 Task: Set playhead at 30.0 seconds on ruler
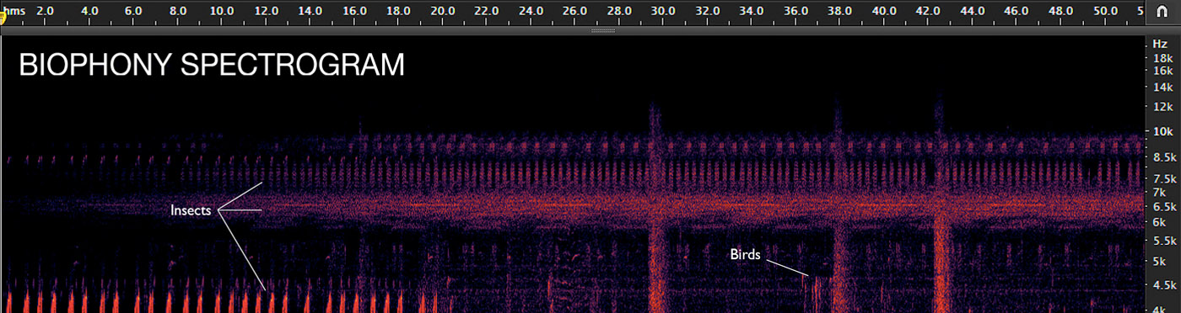point(663,12)
